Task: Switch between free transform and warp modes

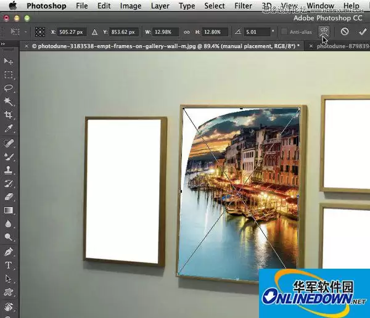Action: point(324,31)
